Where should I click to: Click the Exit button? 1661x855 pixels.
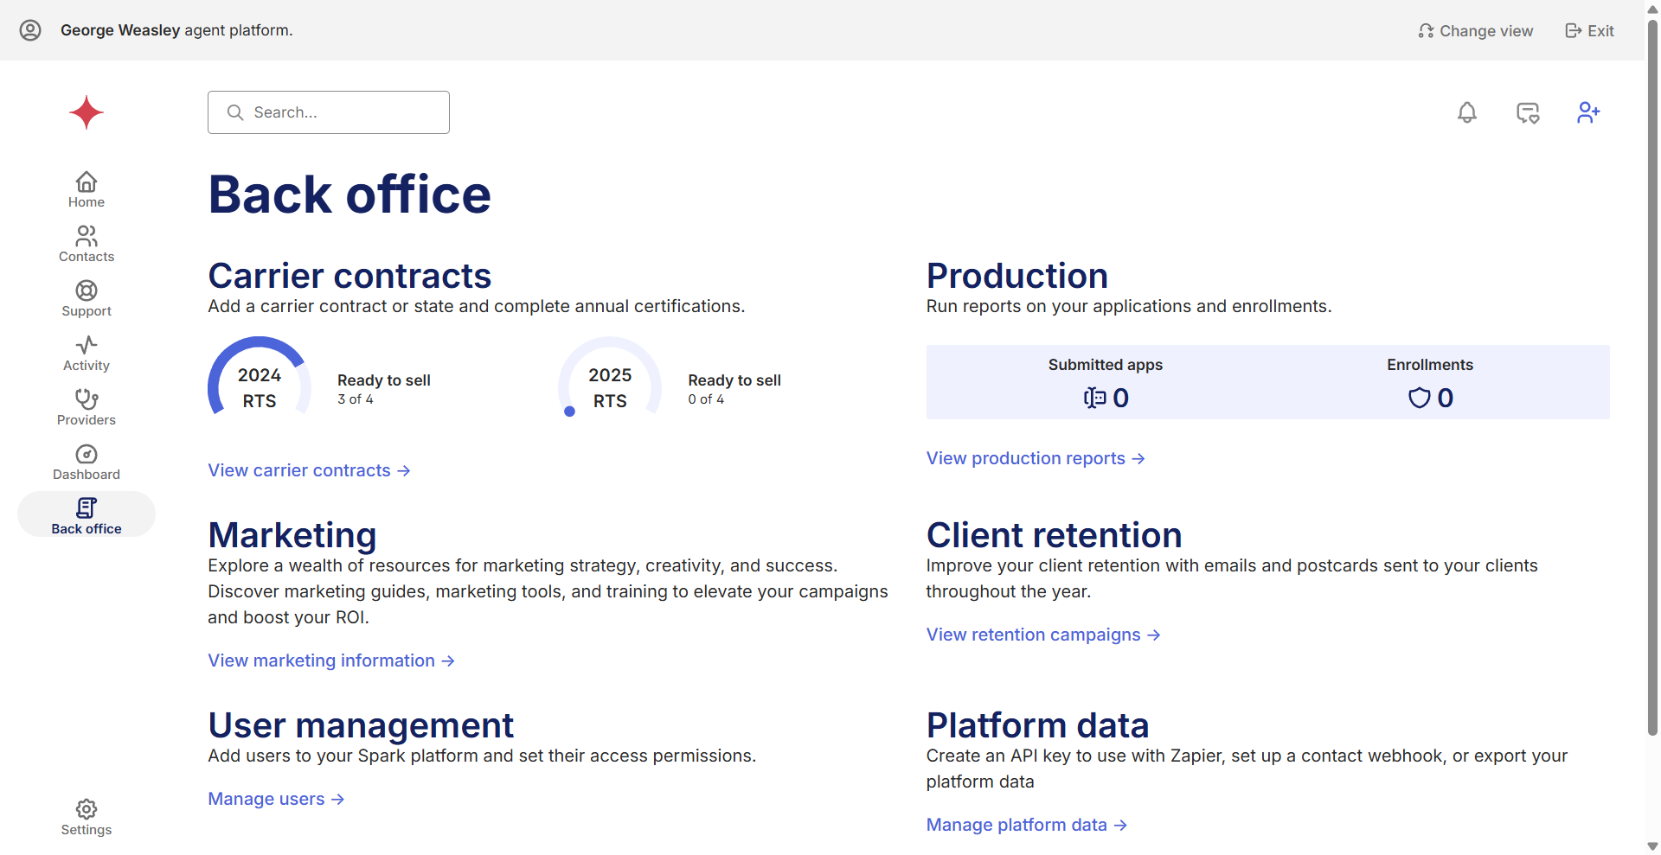coord(1589,31)
